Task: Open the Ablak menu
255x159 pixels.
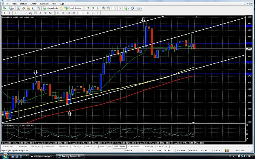Action: [54, 4]
